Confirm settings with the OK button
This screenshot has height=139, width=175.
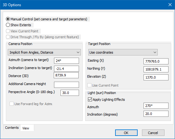(x=126, y=133)
